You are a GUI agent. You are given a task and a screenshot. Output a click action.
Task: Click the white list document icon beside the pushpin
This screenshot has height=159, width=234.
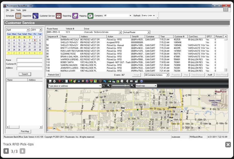tap(67, 81)
